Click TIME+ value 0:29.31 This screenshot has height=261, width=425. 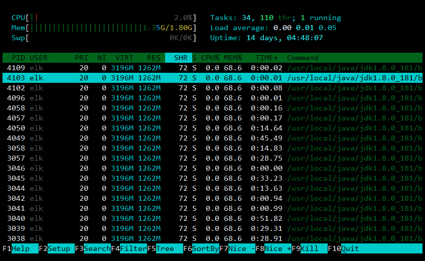pyautogui.click(x=267, y=228)
